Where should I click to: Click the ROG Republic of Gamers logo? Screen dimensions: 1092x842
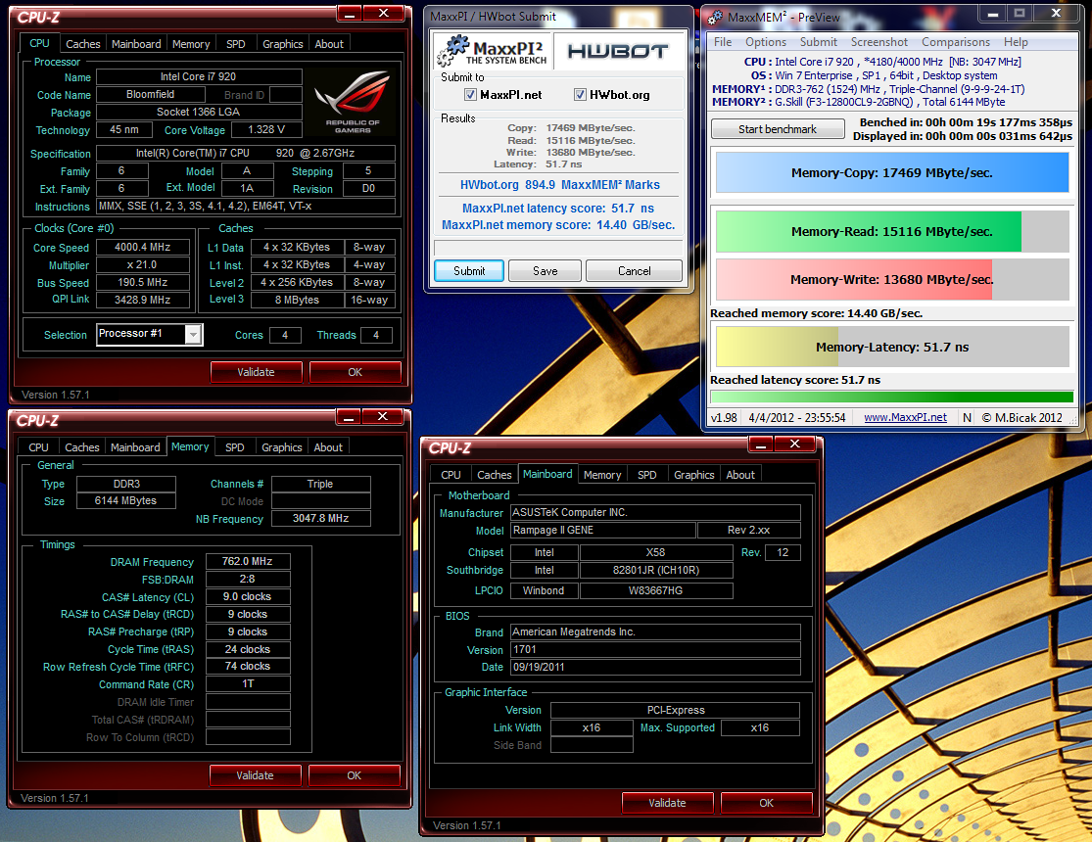coord(353,102)
